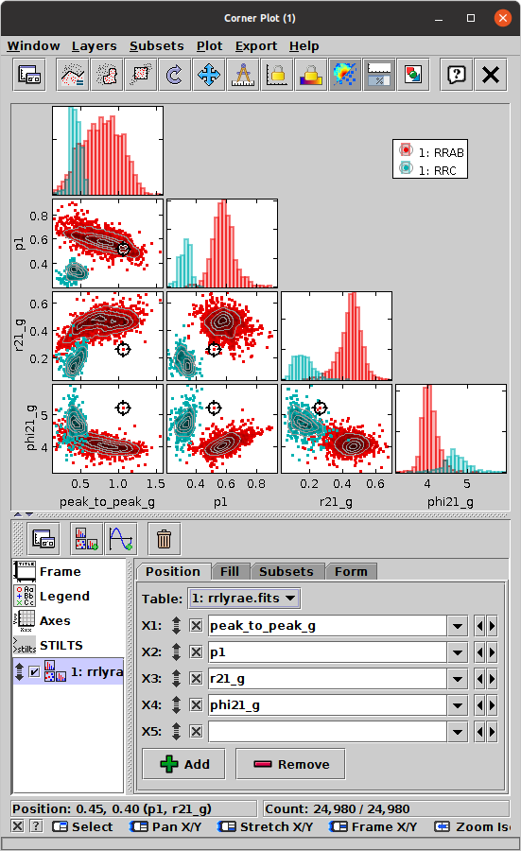Activate the distance measuring compass tool

[x=243, y=75]
